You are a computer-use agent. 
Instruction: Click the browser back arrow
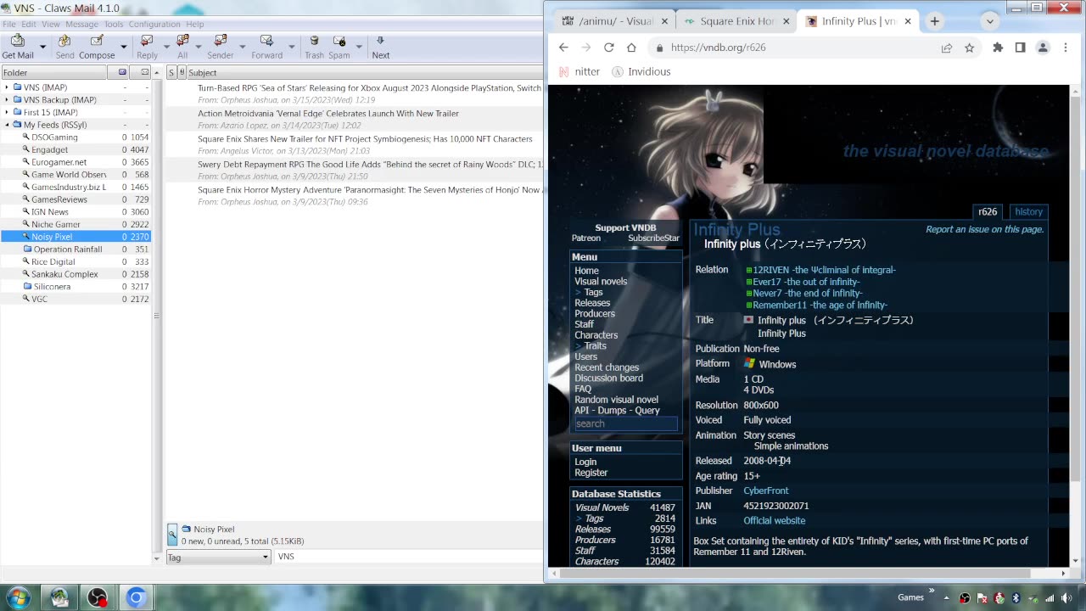click(x=563, y=48)
